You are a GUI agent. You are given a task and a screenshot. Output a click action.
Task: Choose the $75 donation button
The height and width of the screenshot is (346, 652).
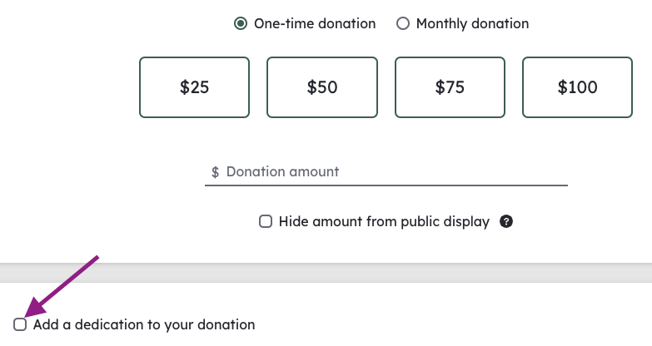(x=450, y=87)
